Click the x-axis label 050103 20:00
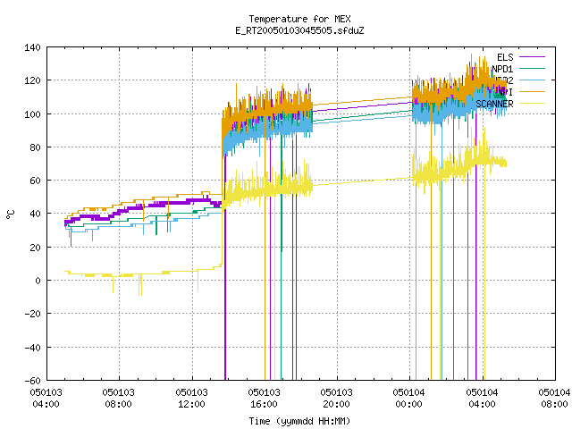572x429 pixels. pos(336,399)
